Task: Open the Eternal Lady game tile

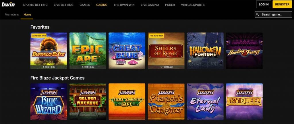Action: (205, 102)
